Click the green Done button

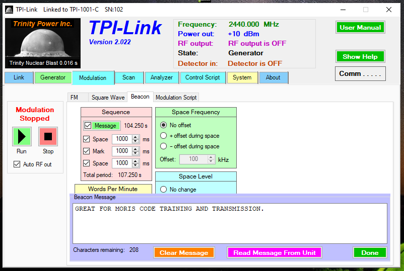370,253
